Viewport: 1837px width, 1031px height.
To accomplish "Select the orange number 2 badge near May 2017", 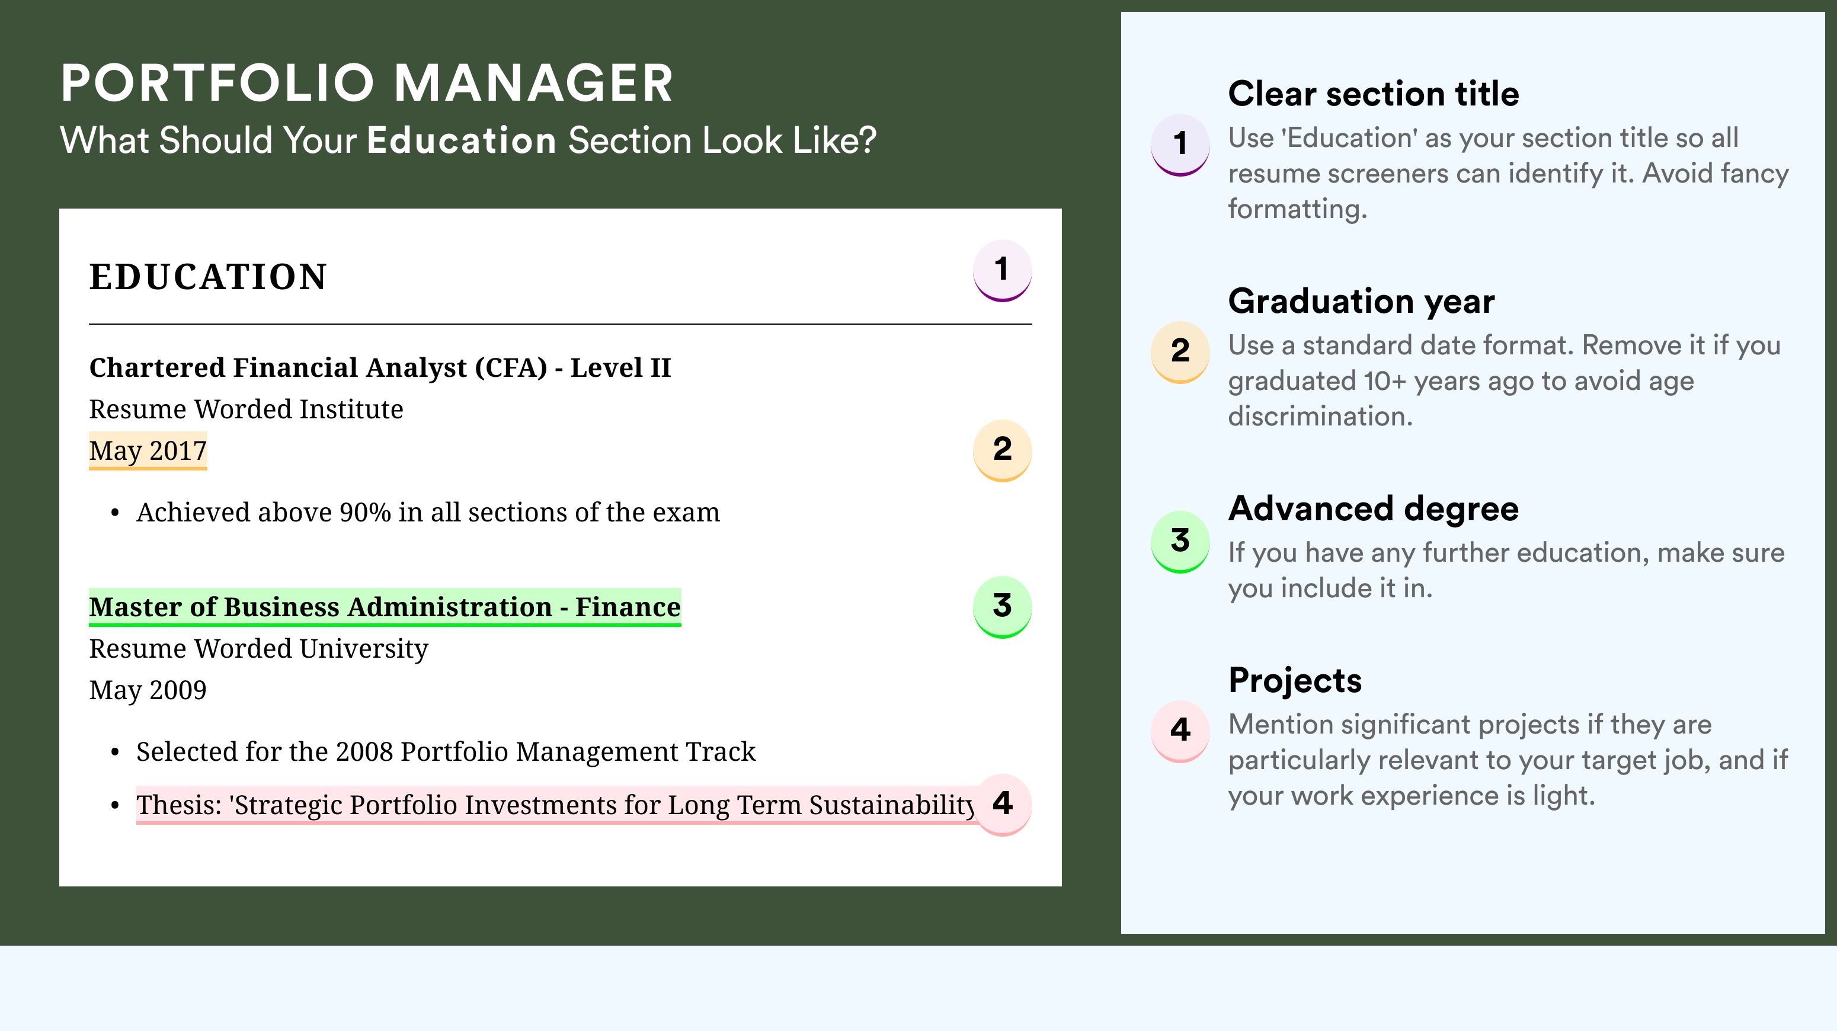I will coord(1002,450).
